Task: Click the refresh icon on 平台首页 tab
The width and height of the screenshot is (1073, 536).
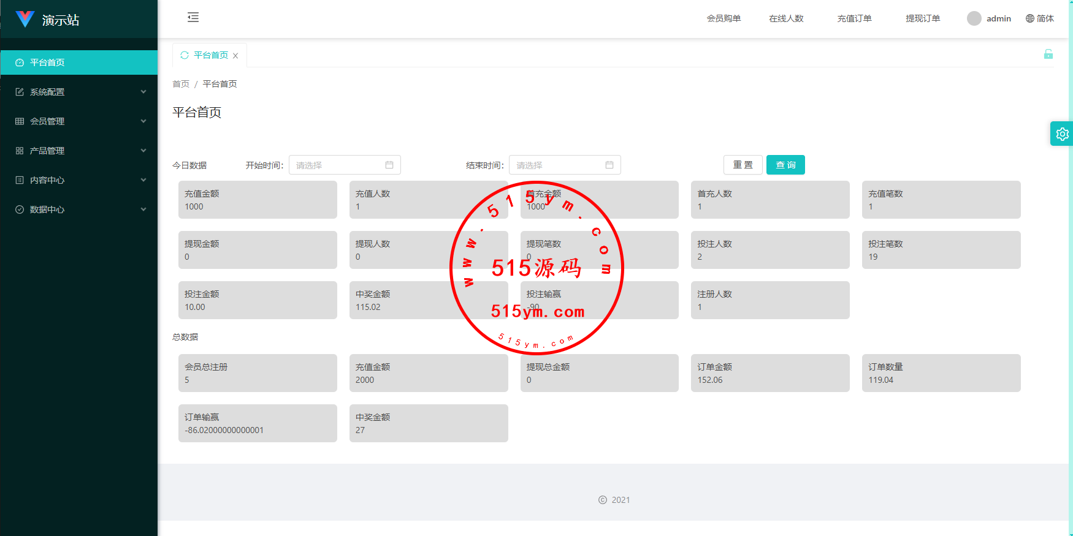Action: point(185,55)
